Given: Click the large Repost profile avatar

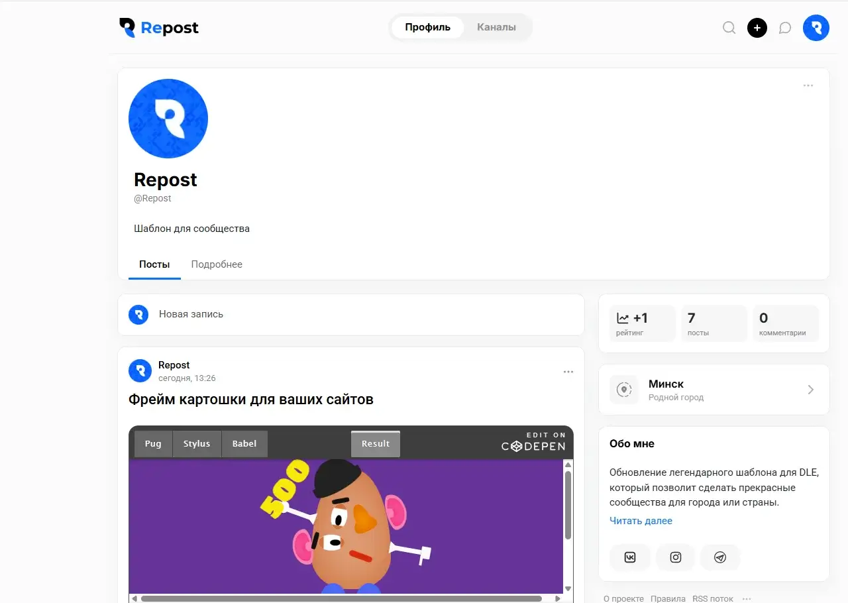Looking at the screenshot, I should click(x=168, y=119).
